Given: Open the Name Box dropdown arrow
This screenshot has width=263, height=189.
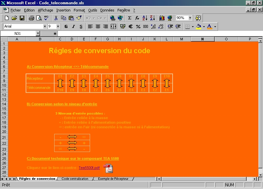Looking at the screenshot, I should point(38,33).
